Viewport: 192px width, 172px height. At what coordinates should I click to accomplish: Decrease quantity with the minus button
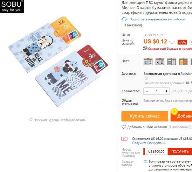pyautogui.click(x=147, y=91)
